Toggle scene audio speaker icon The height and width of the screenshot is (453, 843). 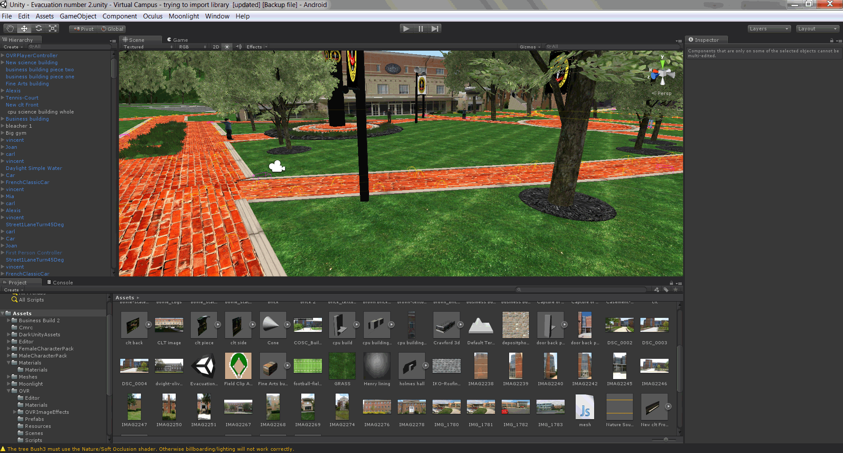coord(238,47)
